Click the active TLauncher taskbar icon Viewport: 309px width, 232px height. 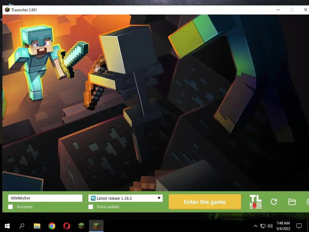point(96,226)
